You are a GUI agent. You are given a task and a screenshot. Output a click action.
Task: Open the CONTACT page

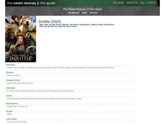(152, 3)
